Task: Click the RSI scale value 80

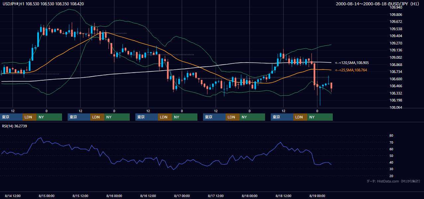Action: click(391, 136)
